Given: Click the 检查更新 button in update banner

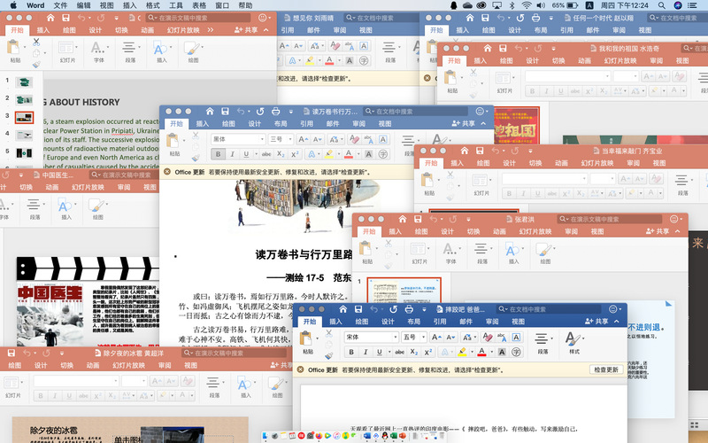Looking at the screenshot, I should coord(605,369).
